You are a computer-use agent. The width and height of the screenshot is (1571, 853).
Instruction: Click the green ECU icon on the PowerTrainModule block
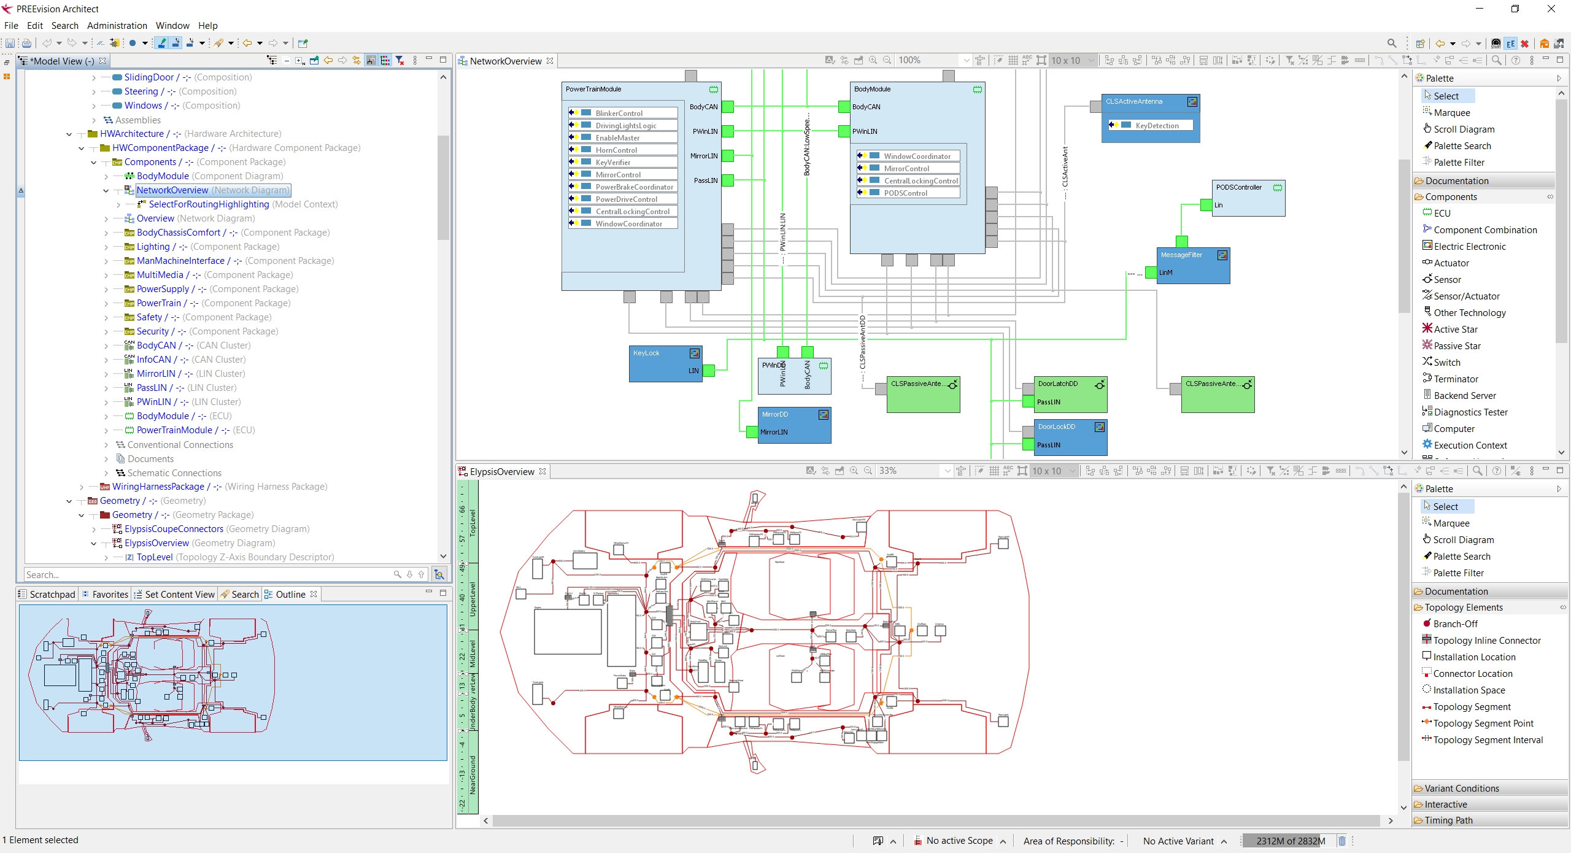coord(713,90)
